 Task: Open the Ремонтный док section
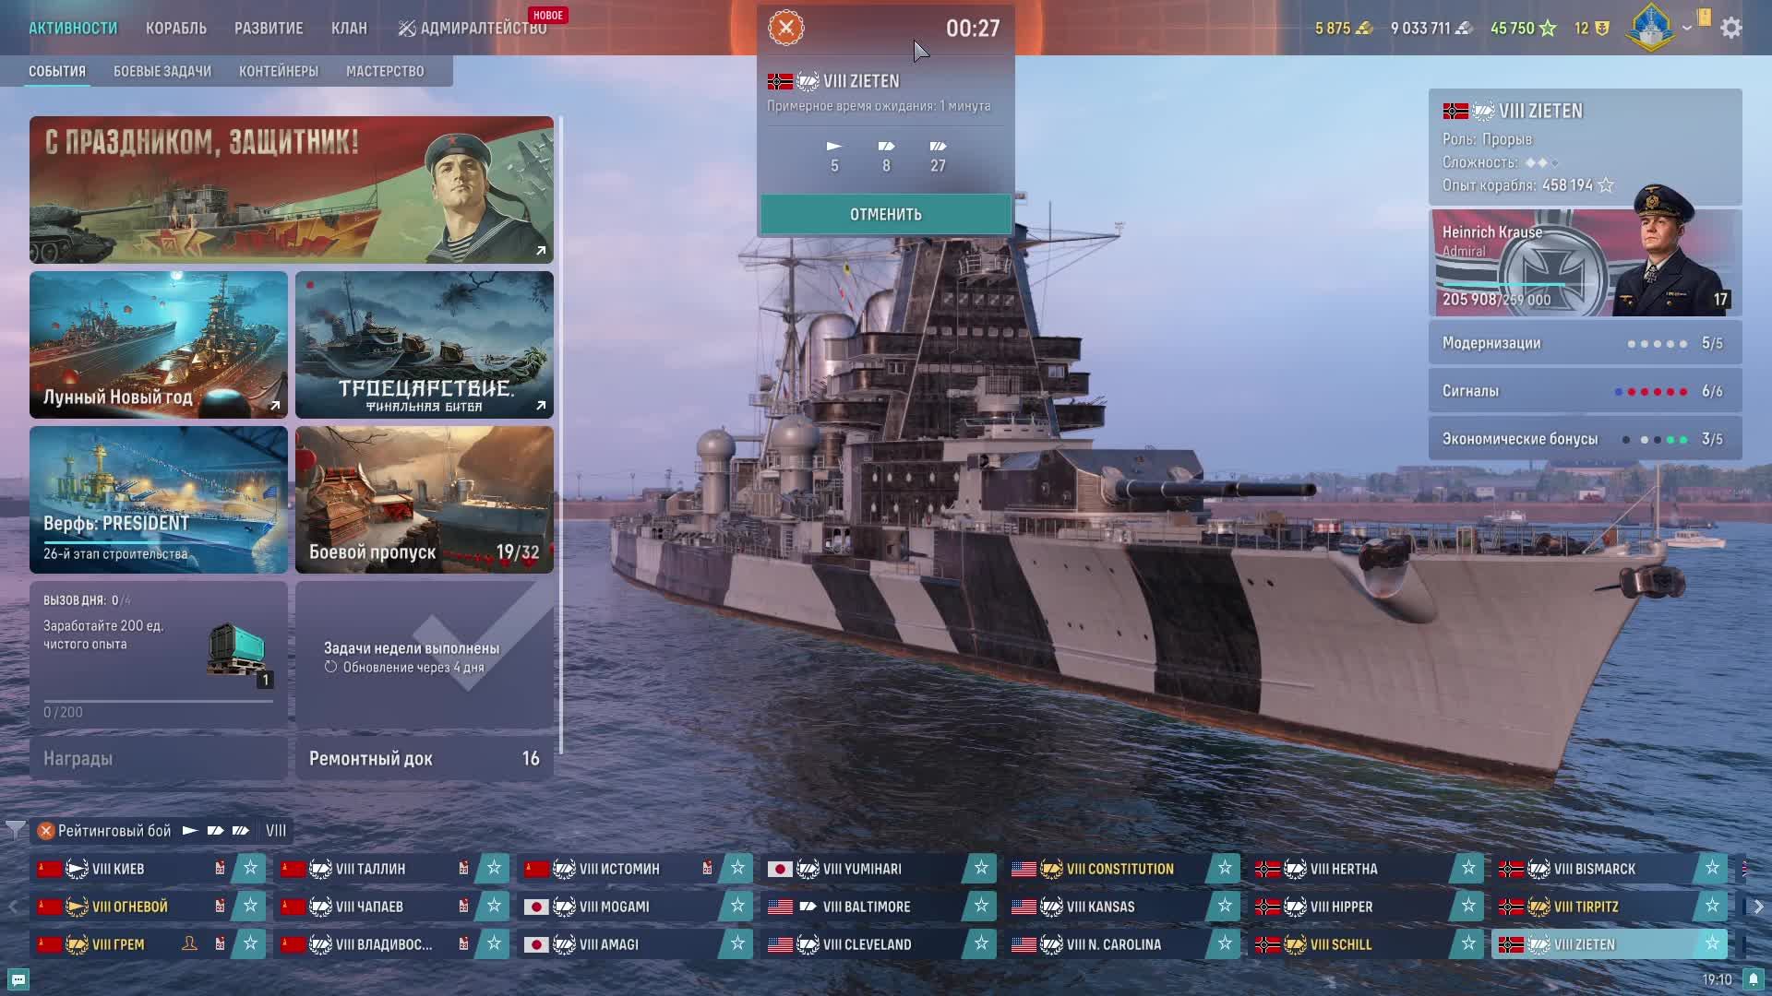425,758
